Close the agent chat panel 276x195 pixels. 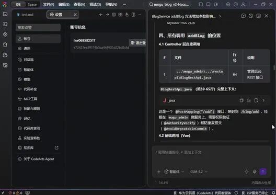click(x=266, y=16)
